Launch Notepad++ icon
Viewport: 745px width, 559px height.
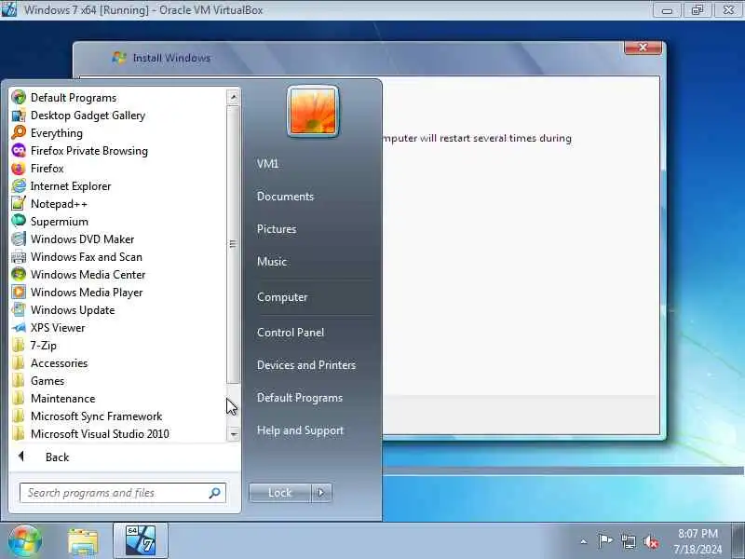tap(19, 203)
